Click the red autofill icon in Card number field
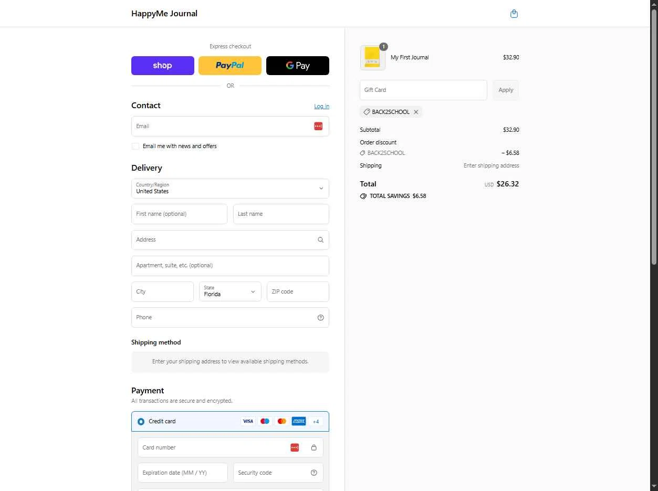 click(295, 447)
